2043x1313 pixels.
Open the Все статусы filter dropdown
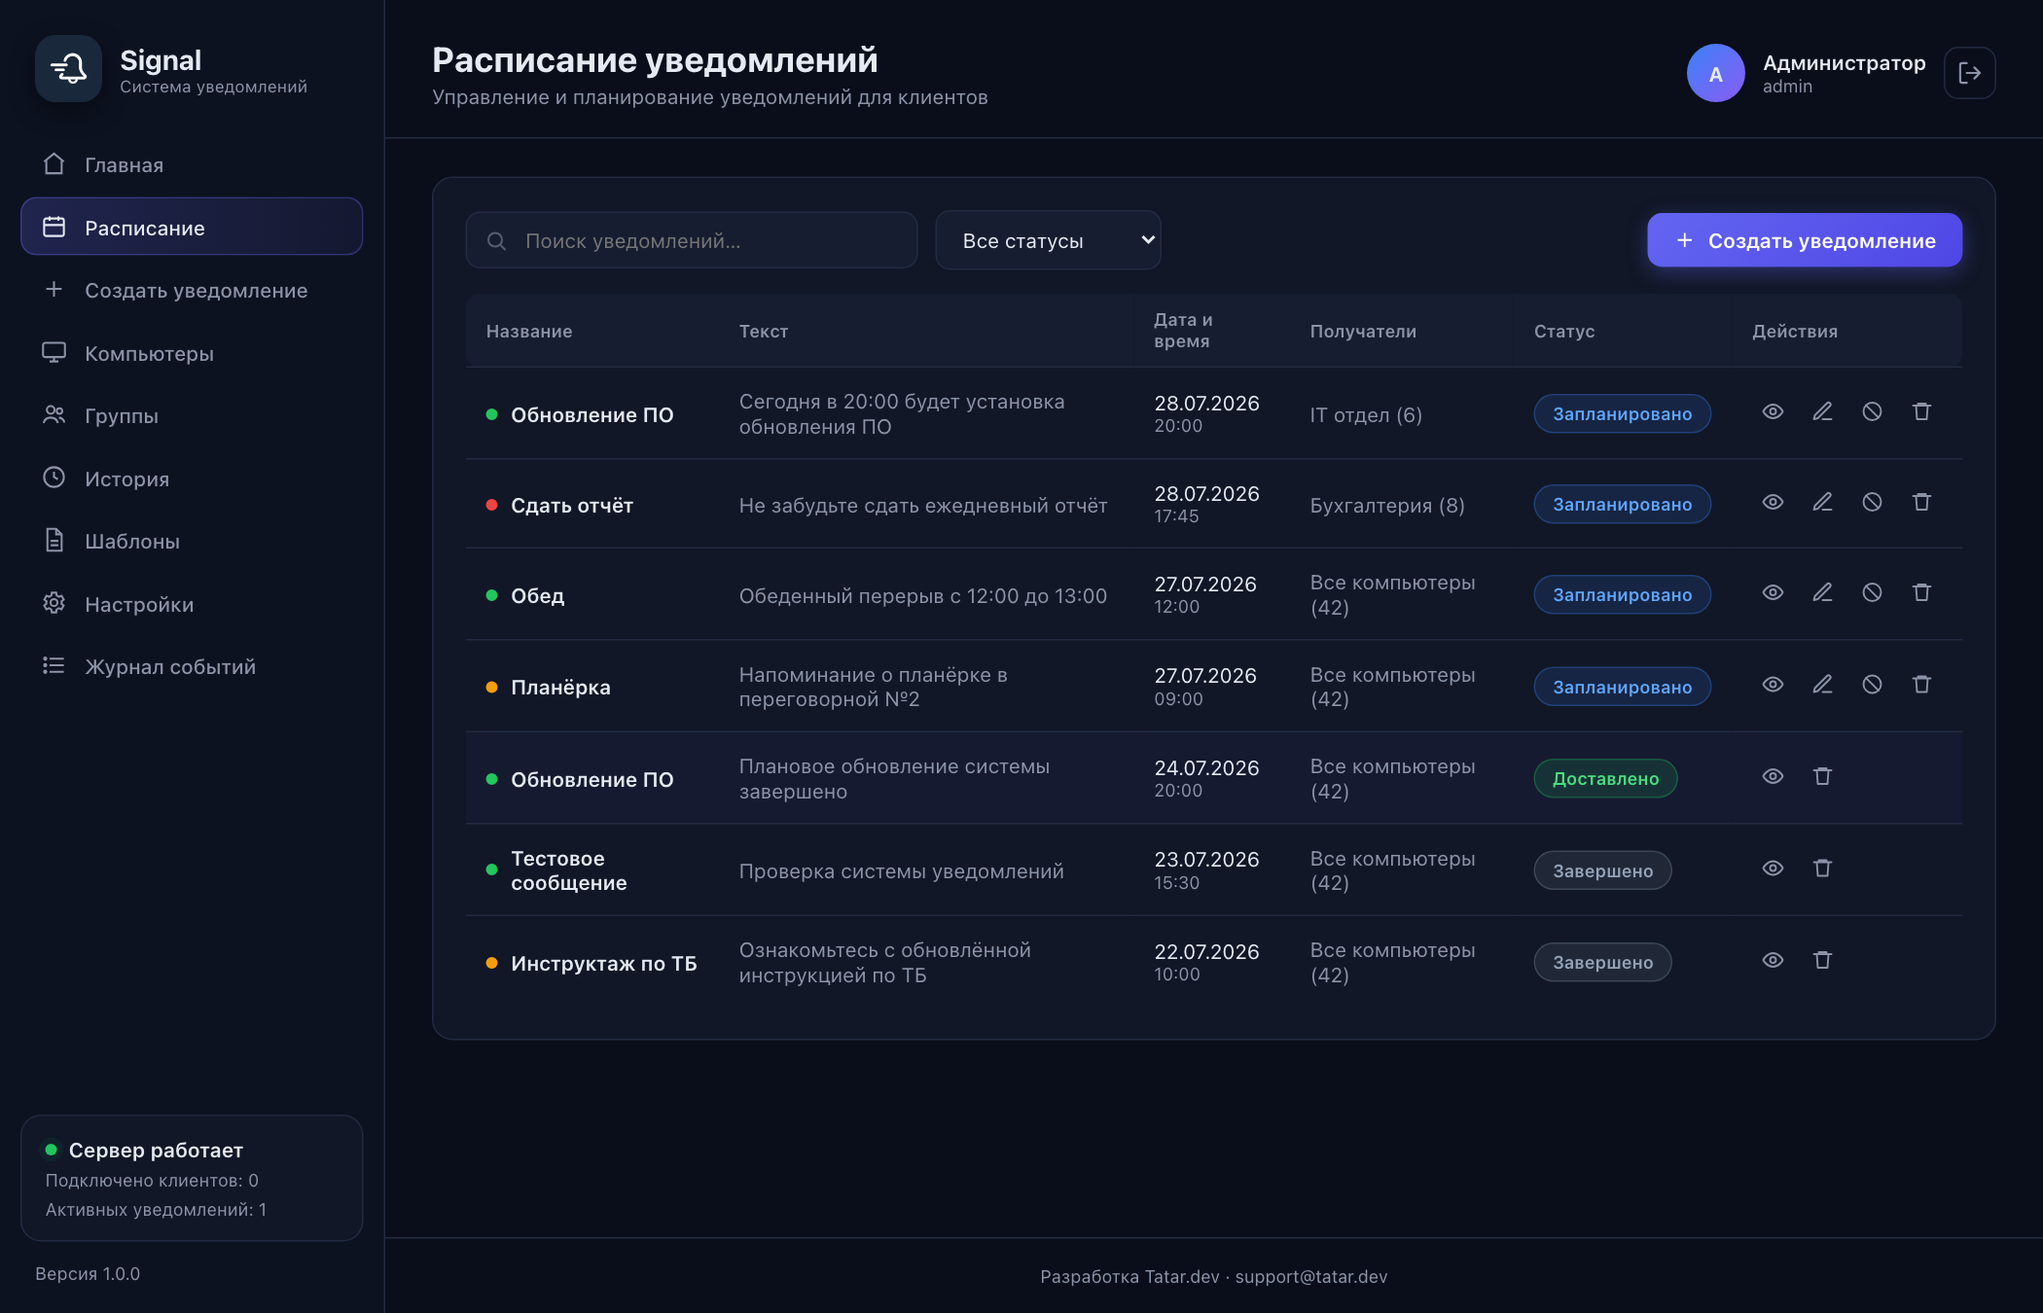[1048, 240]
